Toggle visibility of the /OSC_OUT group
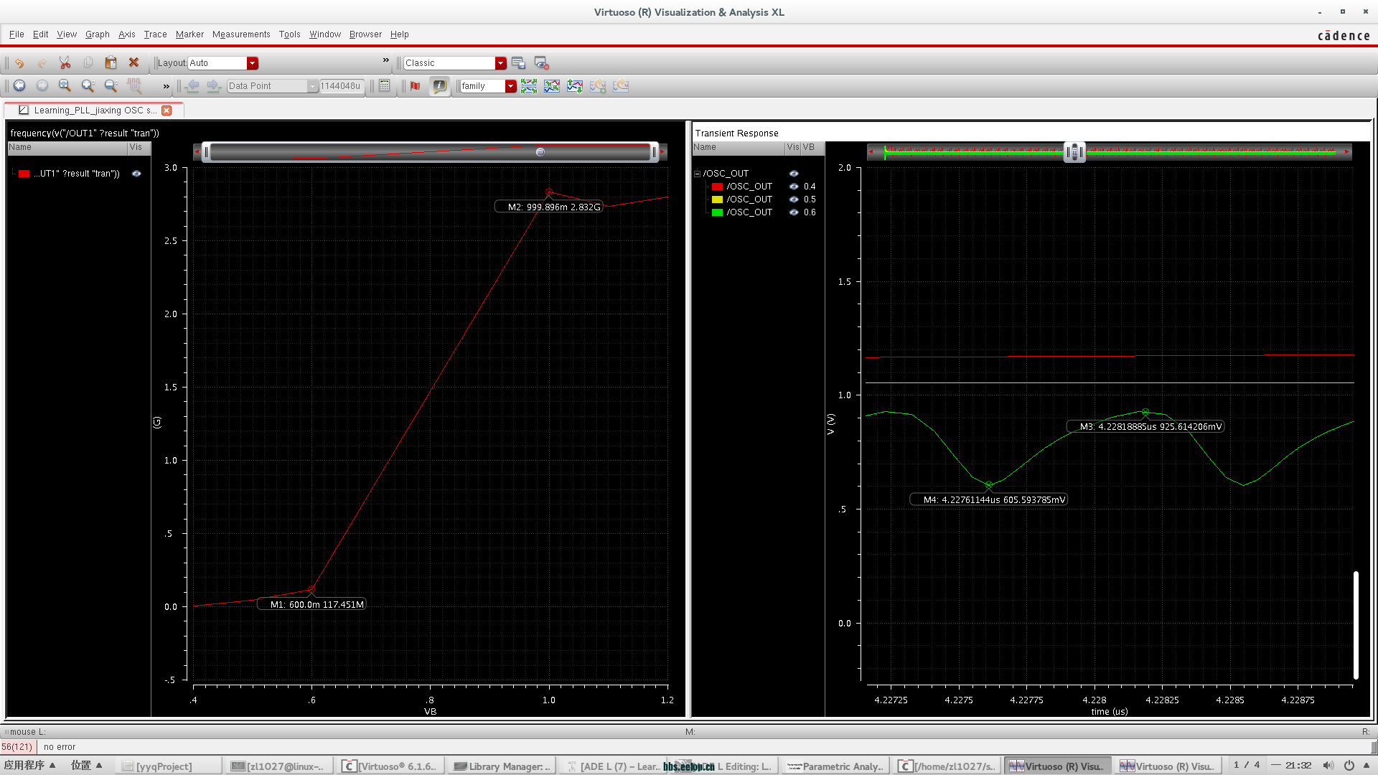This screenshot has height=775, width=1378. pyautogui.click(x=794, y=174)
